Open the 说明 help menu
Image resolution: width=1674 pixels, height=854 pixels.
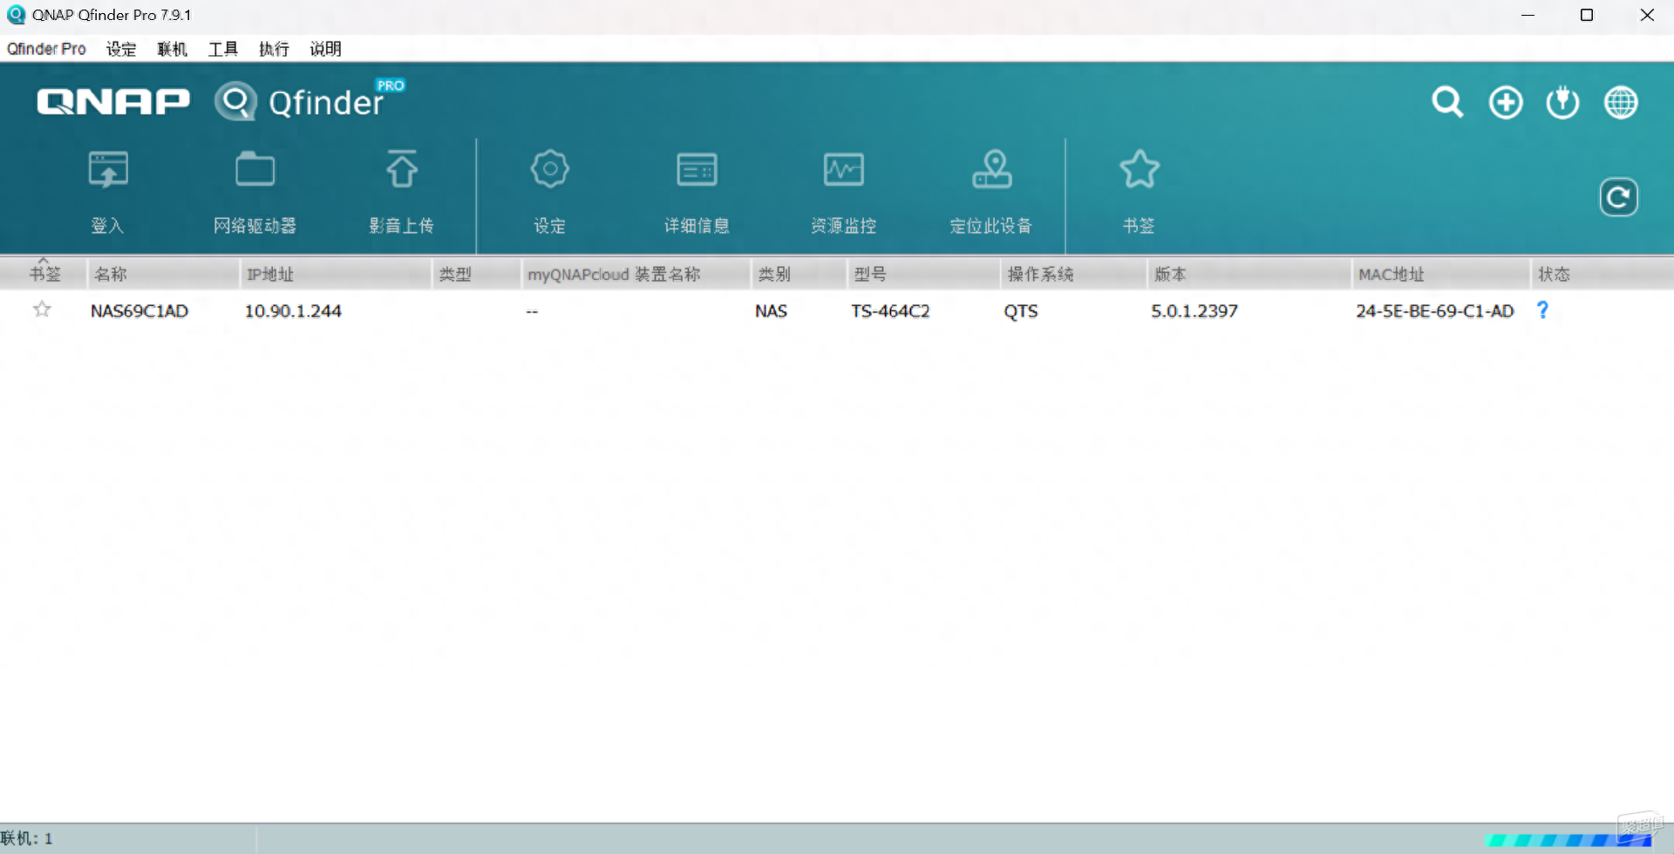click(325, 49)
